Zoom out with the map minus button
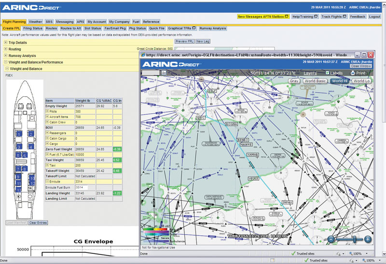Viewport: 386px width, 264px height. [331, 239]
